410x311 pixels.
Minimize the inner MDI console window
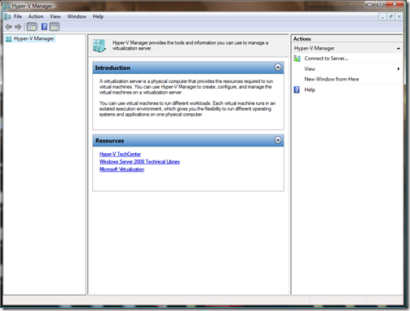tap(382, 17)
